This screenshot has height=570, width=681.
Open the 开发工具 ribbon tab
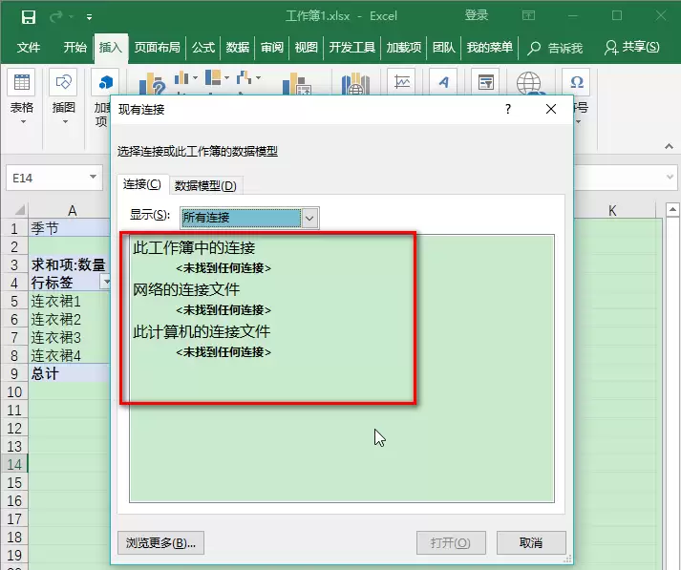pyautogui.click(x=351, y=47)
